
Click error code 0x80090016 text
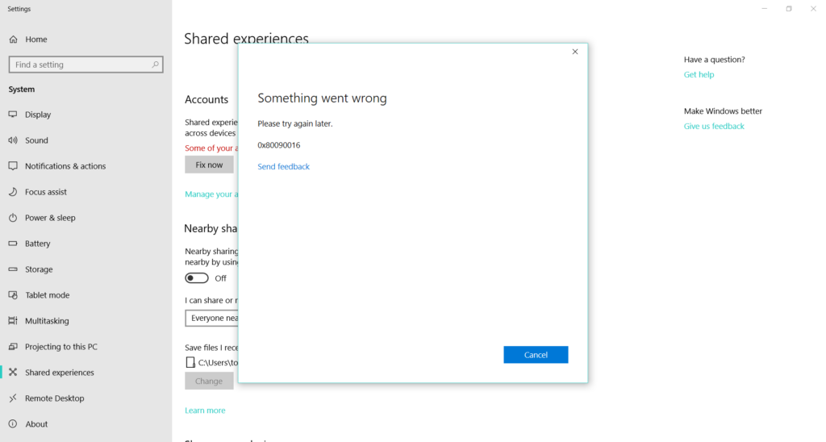click(x=278, y=145)
